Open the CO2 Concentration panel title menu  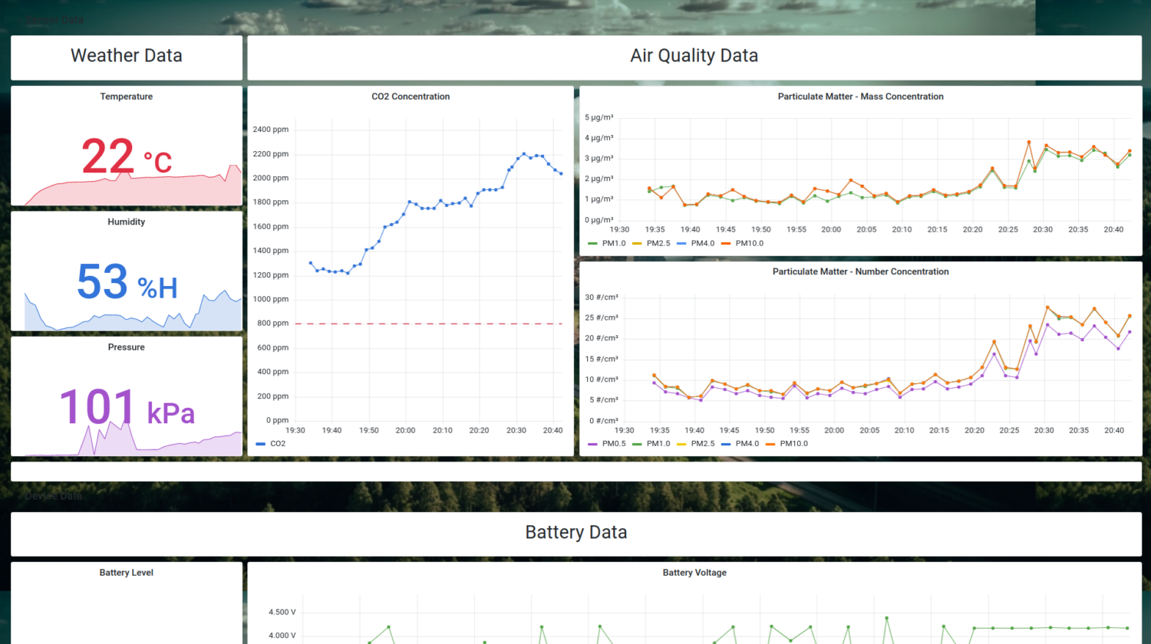click(x=411, y=97)
